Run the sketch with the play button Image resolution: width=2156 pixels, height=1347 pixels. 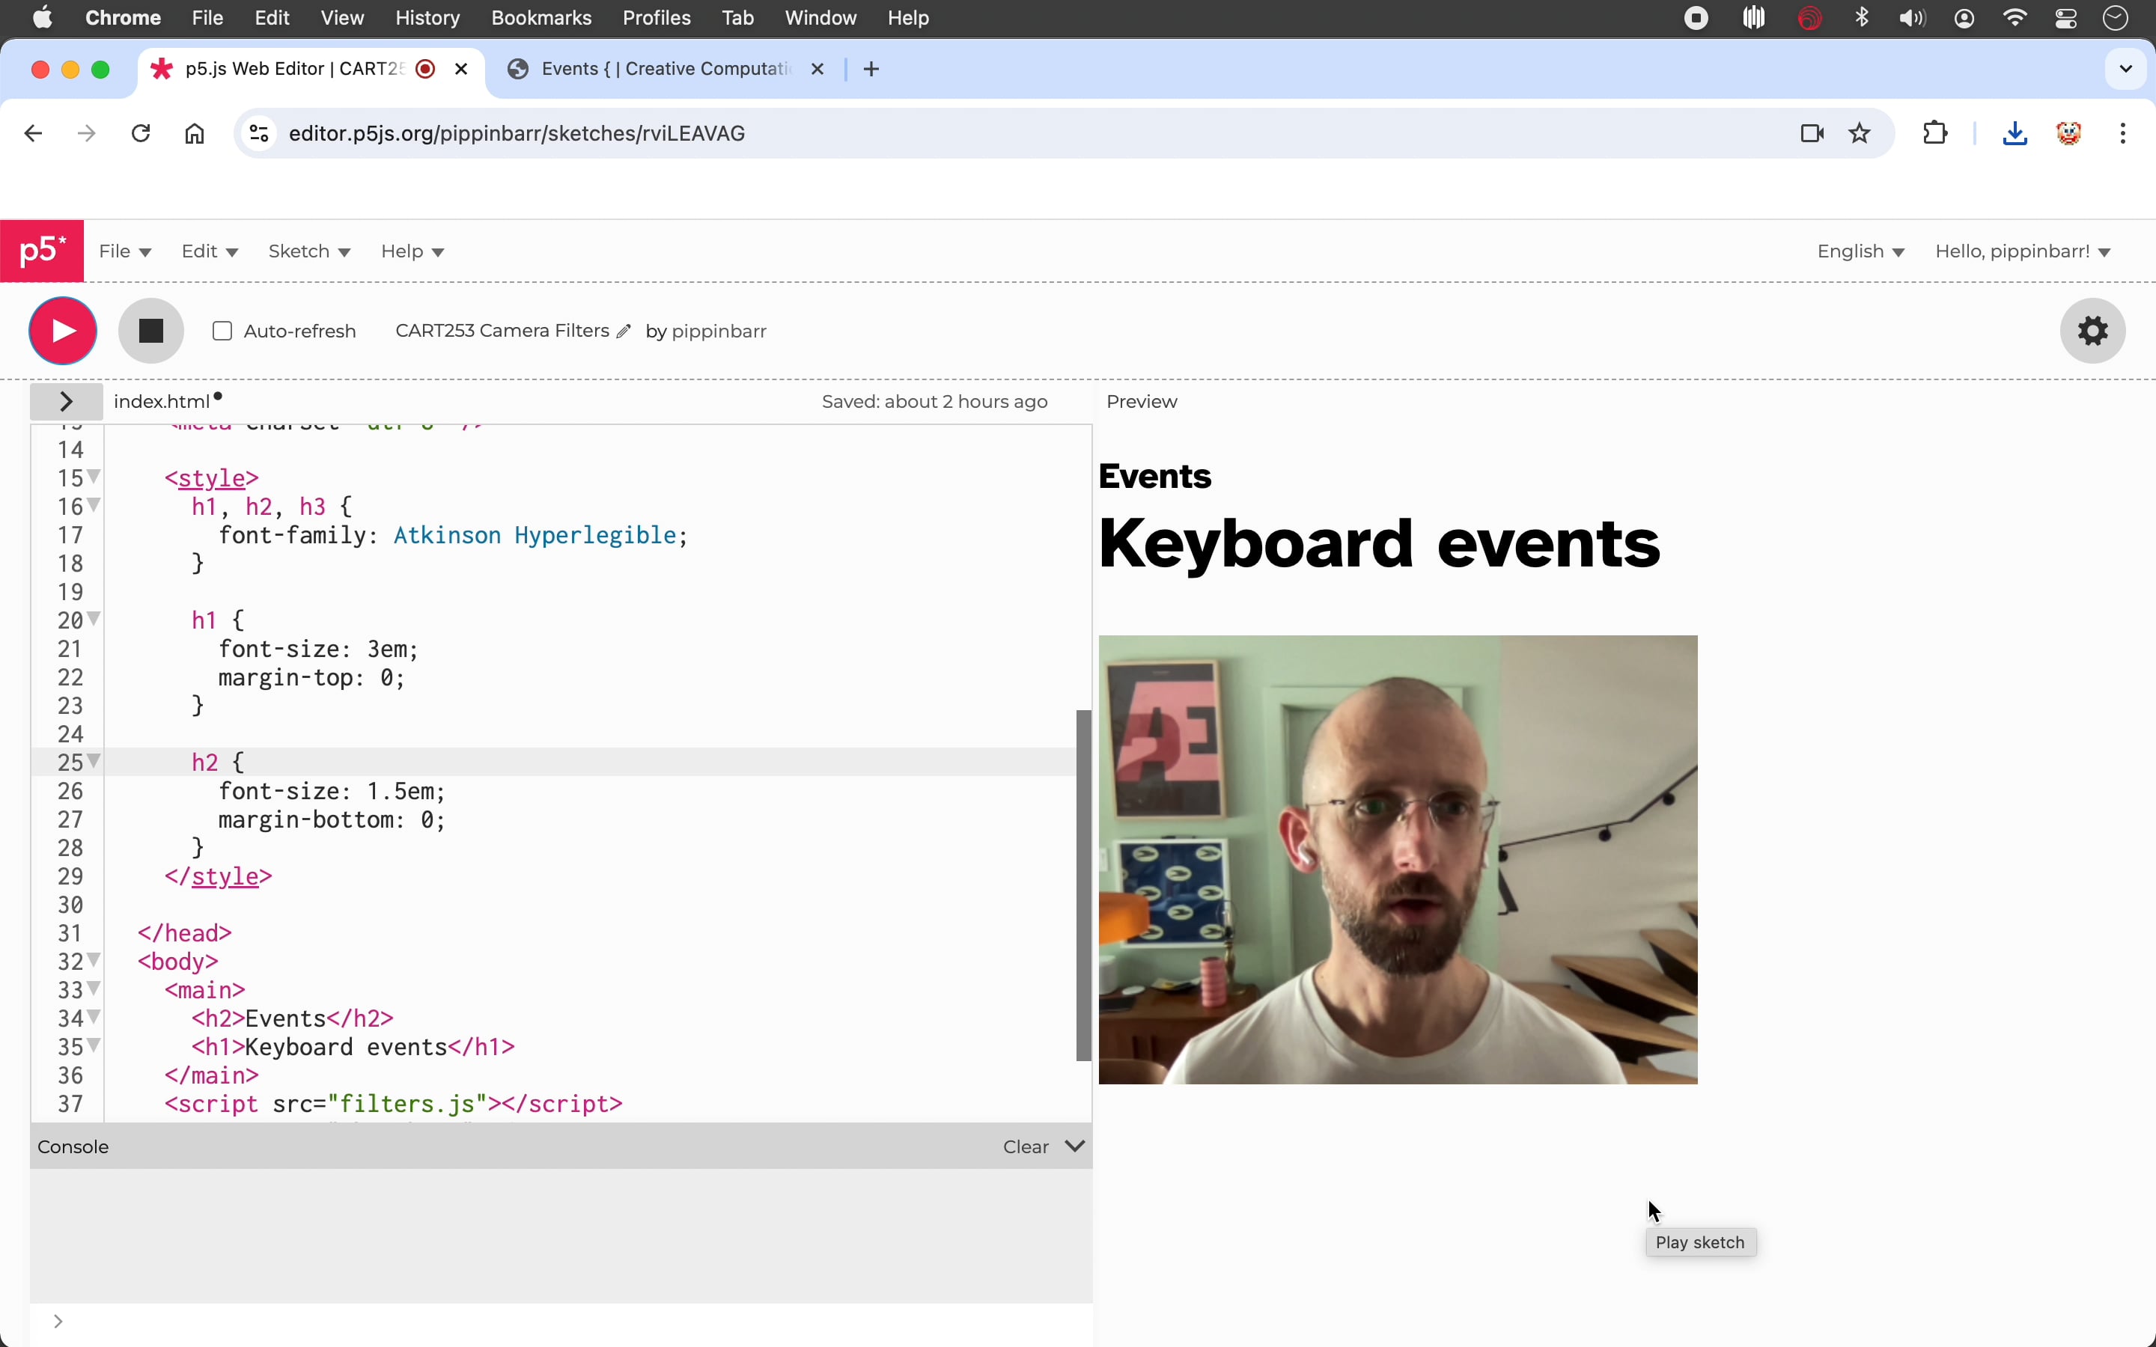point(62,331)
